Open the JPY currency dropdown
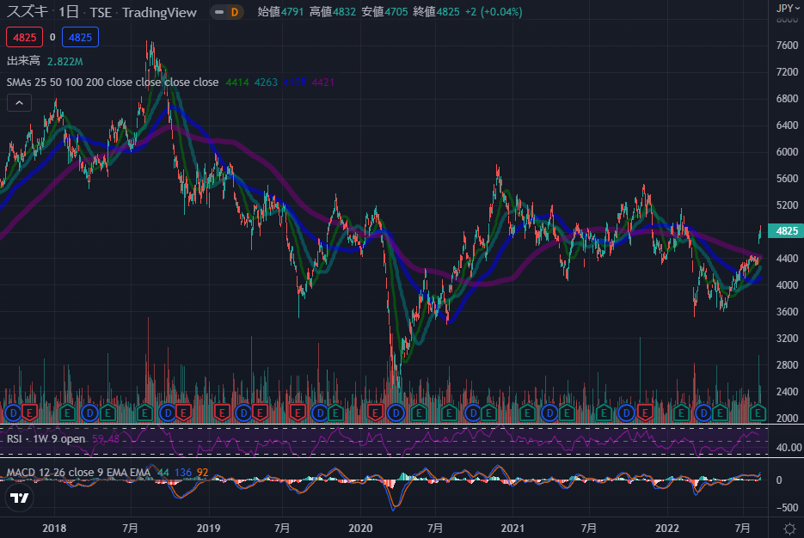This screenshot has height=538, width=804. [787, 8]
